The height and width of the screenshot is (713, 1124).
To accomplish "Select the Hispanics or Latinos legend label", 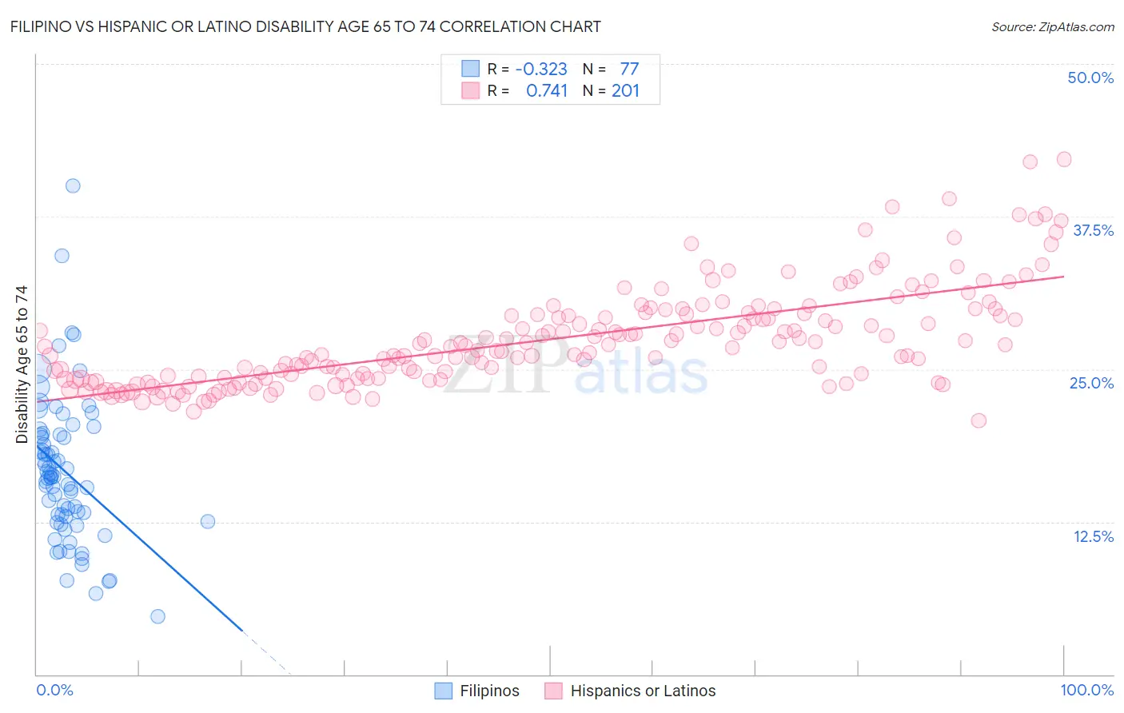I will (644, 691).
